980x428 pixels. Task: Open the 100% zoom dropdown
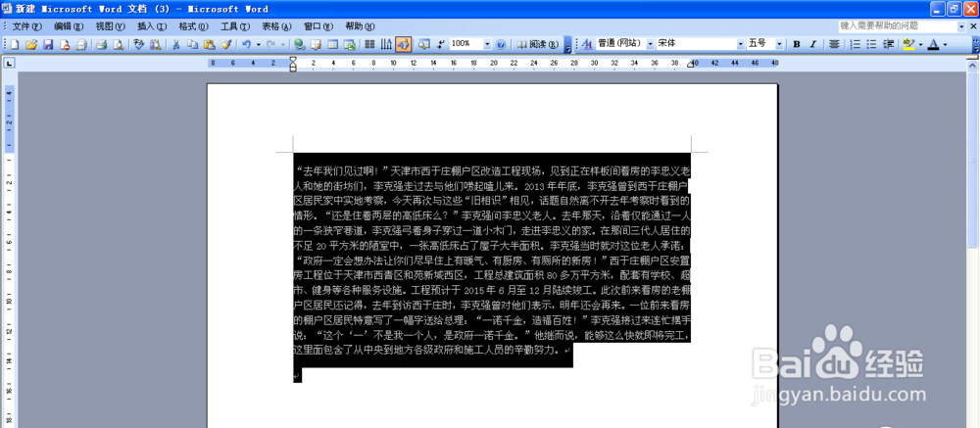(x=487, y=44)
